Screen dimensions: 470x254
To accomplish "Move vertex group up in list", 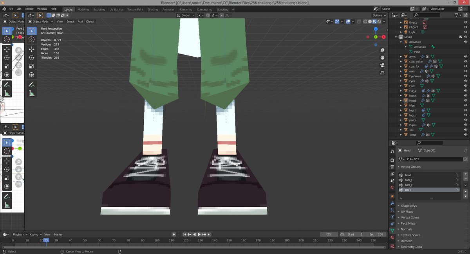I will coord(465,191).
